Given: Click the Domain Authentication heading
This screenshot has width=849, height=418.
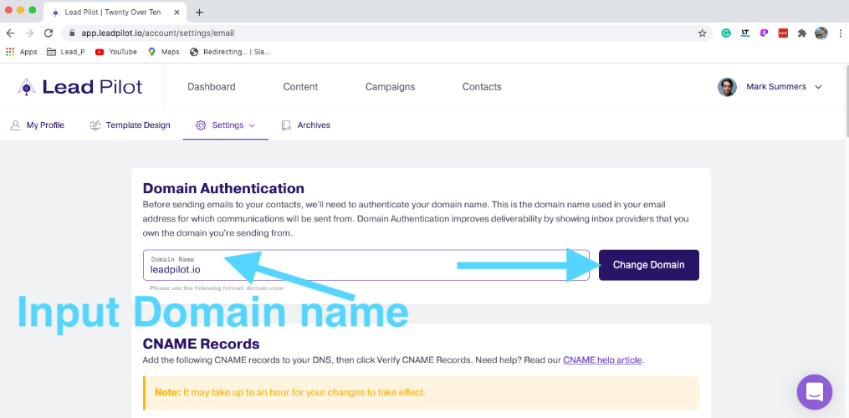Looking at the screenshot, I should point(223,188).
